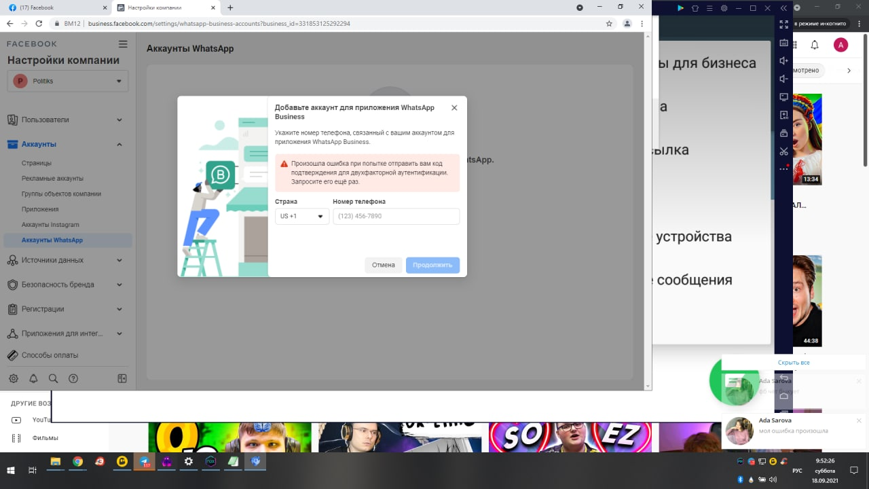Open the Chrome profile icon
This screenshot has height=489, width=869.
click(x=627, y=23)
